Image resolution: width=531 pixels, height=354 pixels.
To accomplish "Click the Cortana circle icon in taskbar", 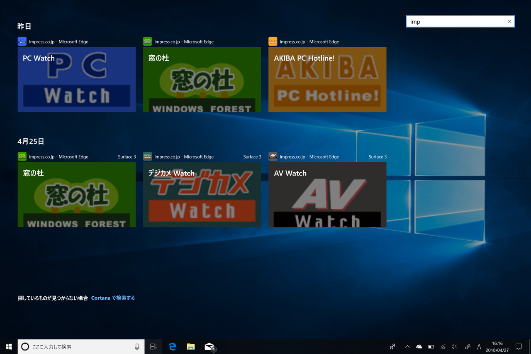I will tap(25, 347).
